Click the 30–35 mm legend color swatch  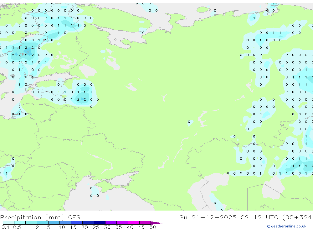point(111,223)
